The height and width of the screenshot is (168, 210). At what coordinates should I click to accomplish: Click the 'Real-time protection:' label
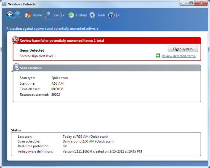pos(34,146)
